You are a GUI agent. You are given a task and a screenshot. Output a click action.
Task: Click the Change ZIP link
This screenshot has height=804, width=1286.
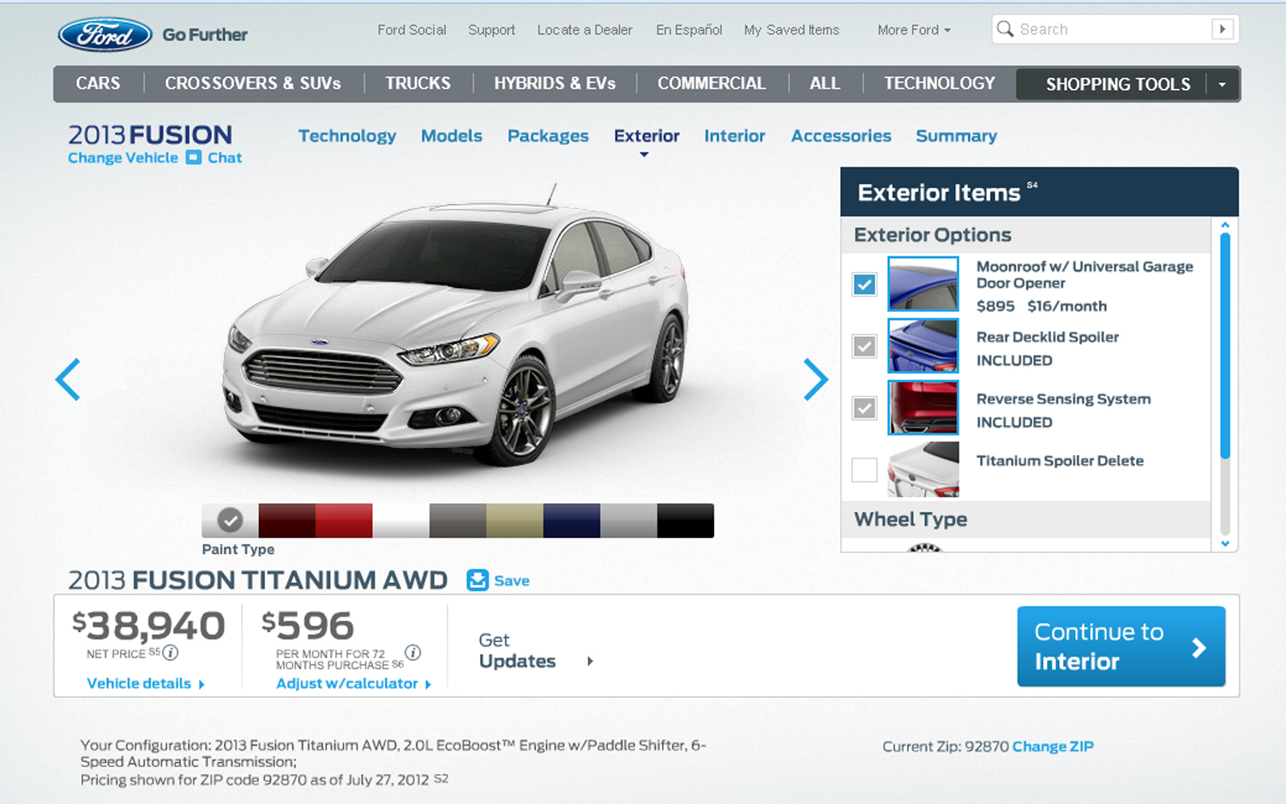pyautogui.click(x=1053, y=747)
